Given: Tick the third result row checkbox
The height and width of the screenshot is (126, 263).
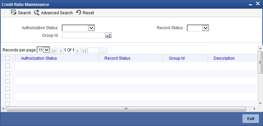Looking at the screenshot, I should point(8,81).
